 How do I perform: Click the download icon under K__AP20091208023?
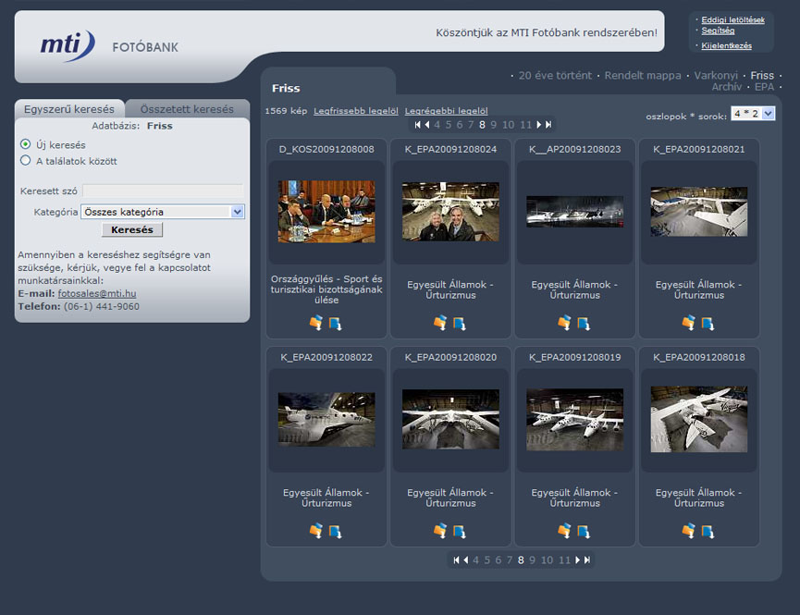[583, 323]
